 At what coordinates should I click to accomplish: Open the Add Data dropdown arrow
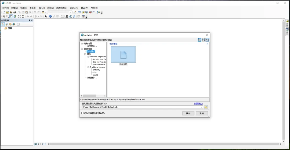(x=45, y=12)
